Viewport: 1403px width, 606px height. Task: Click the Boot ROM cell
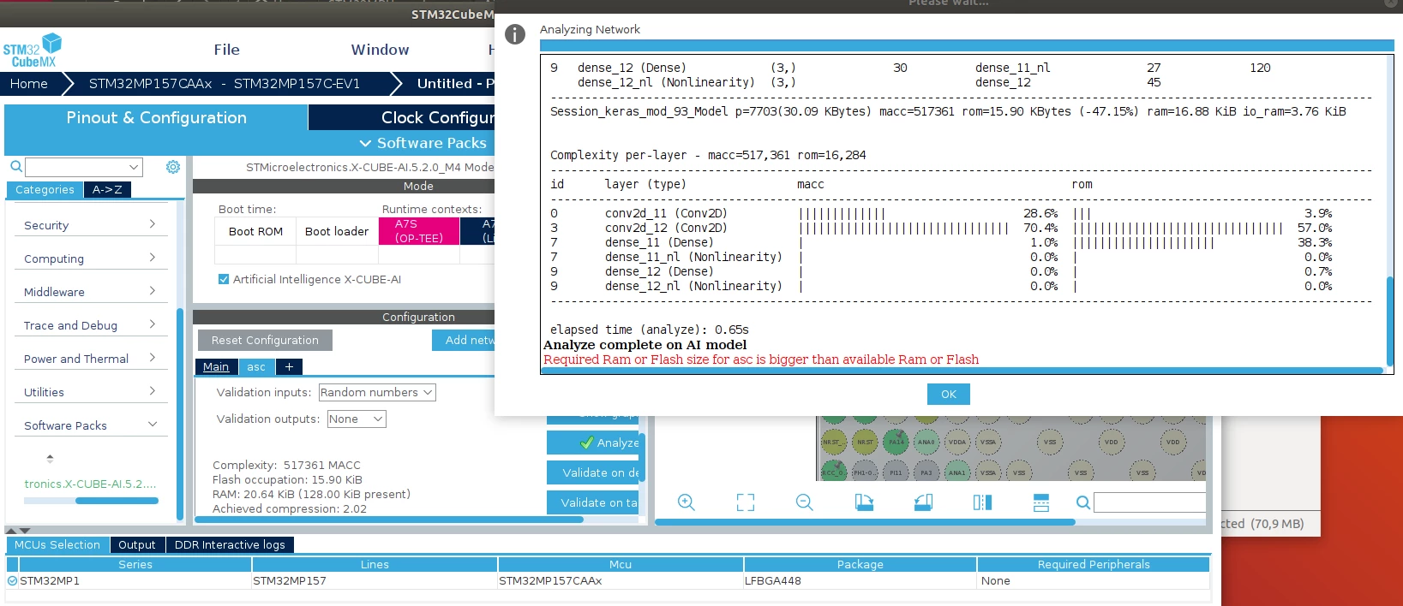tap(255, 231)
